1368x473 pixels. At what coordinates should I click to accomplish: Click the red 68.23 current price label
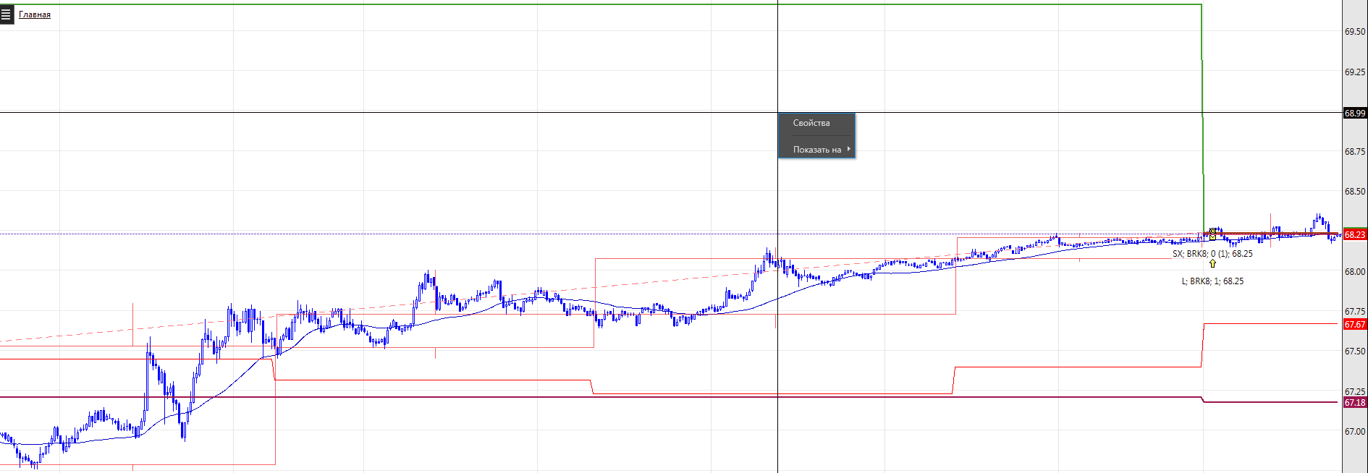click(x=1355, y=234)
